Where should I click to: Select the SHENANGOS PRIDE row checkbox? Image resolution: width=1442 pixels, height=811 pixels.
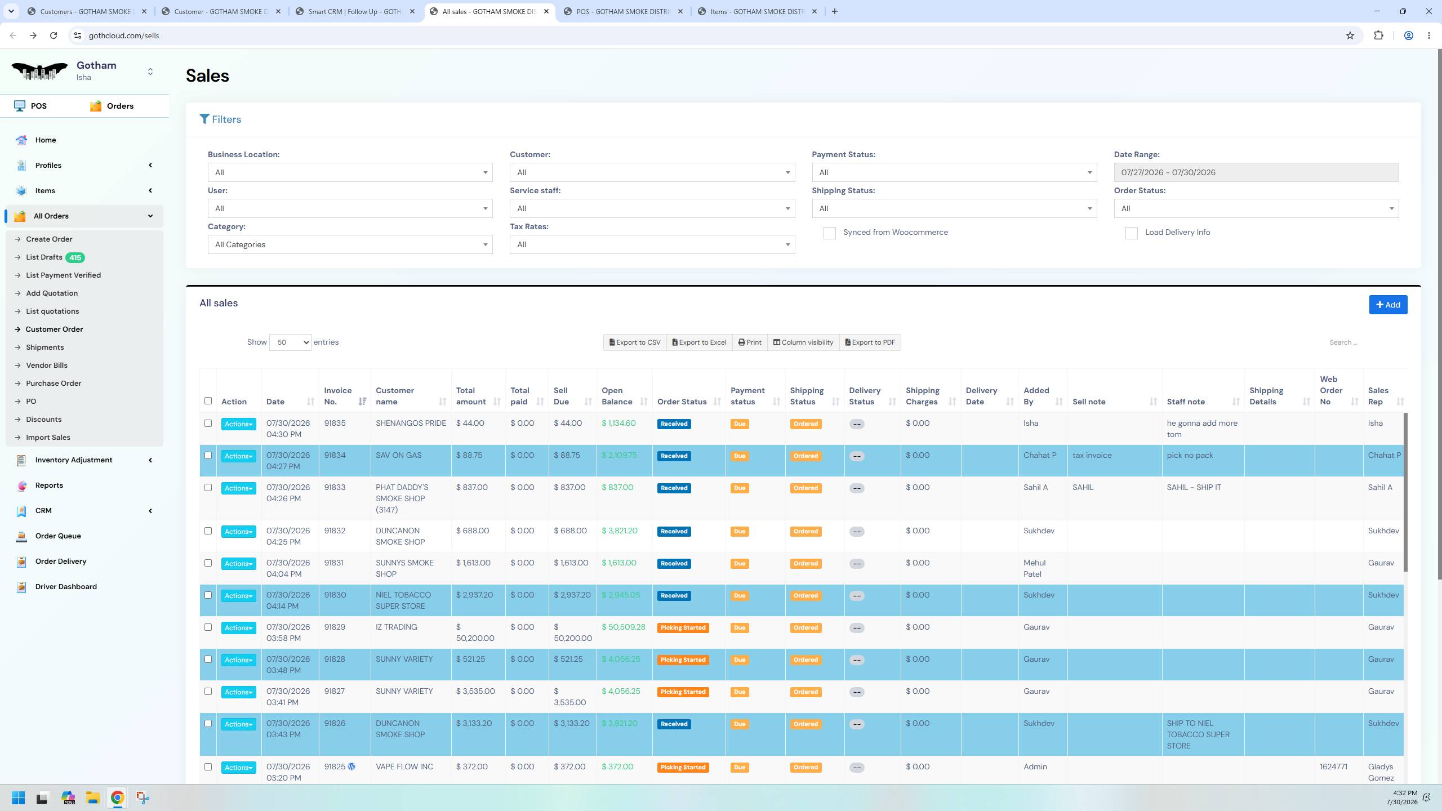208,424
